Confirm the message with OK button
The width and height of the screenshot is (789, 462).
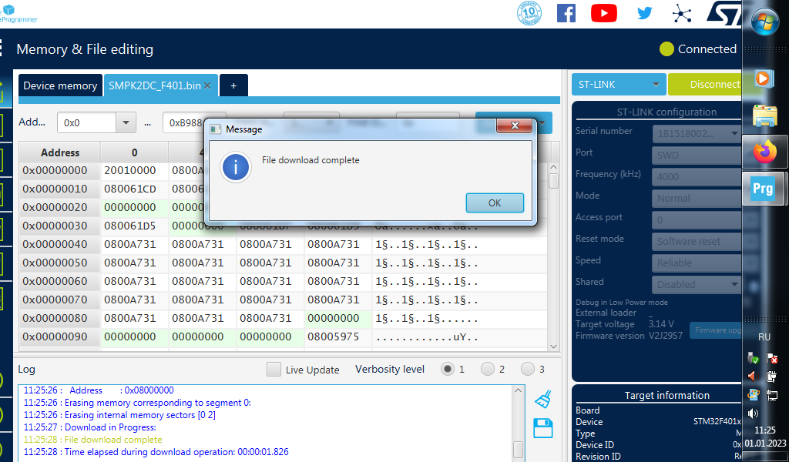pyautogui.click(x=495, y=203)
